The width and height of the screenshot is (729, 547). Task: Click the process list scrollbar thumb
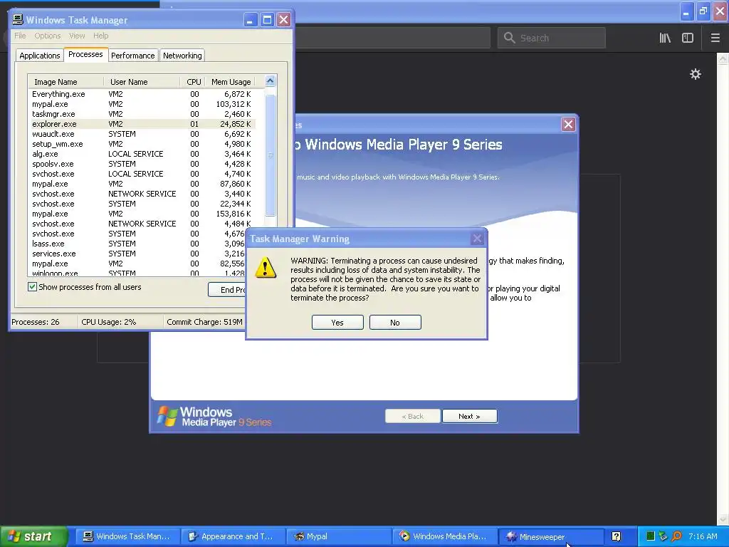point(270,155)
